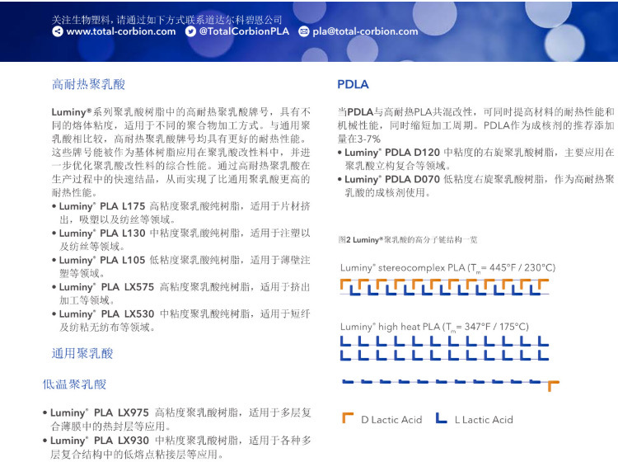Click the orange D Lactic Acid legend icon

[348, 417]
